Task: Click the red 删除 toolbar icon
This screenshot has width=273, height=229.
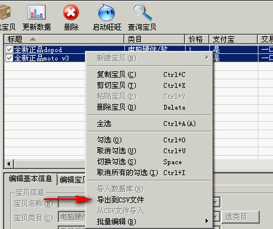Action: (71, 13)
